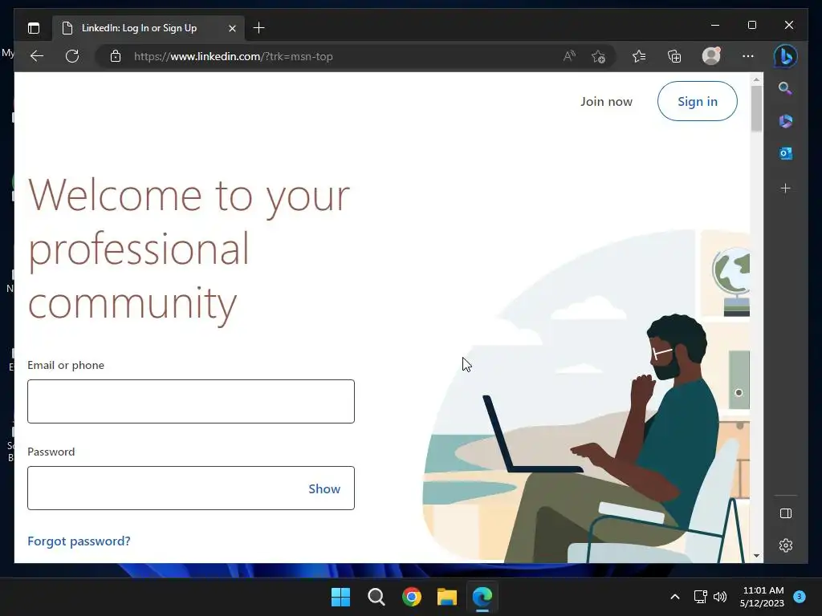Open the Forgot password? link
Image resolution: width=822 pixels, height=616 pixels.
(79, 541)
